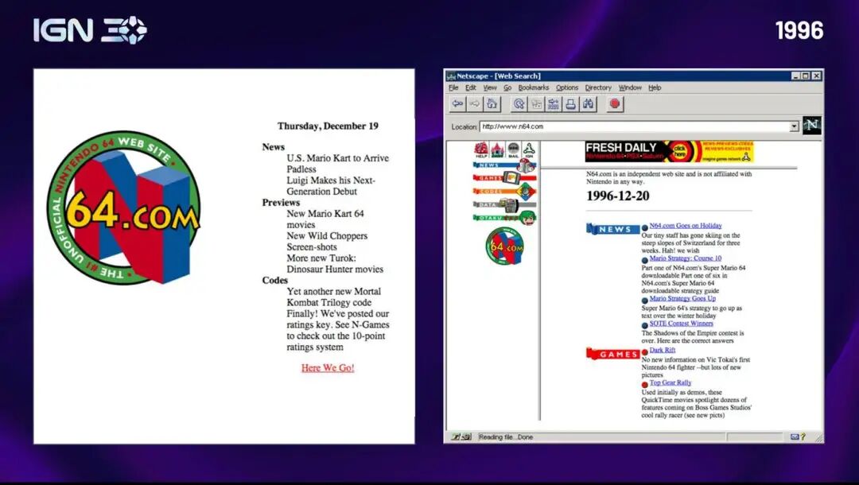Click the FRESH DAILY banner ad
Viewport: 859px width, 485px height.
point(670,152)
